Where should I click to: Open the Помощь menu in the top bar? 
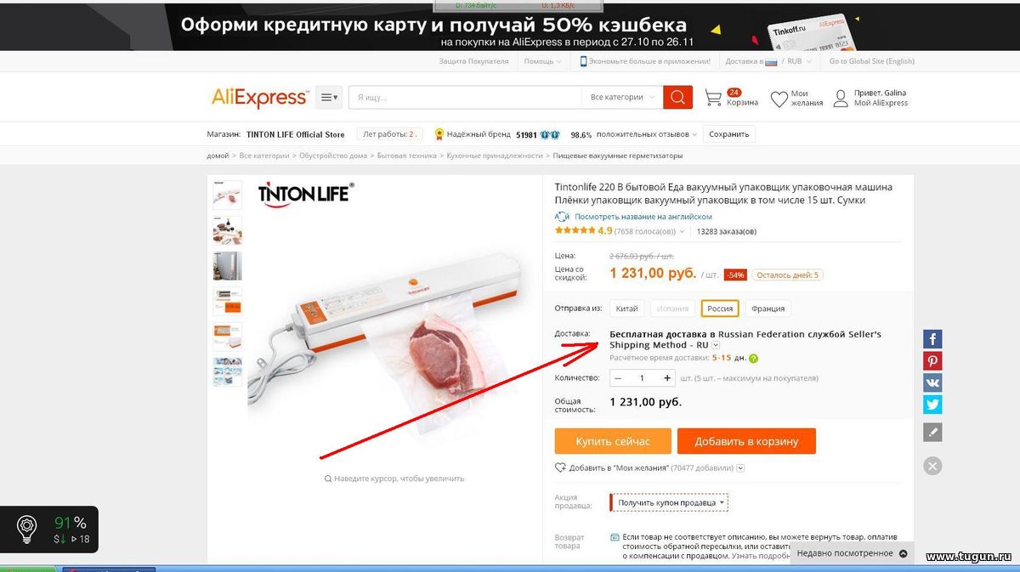tap(541, 61)
